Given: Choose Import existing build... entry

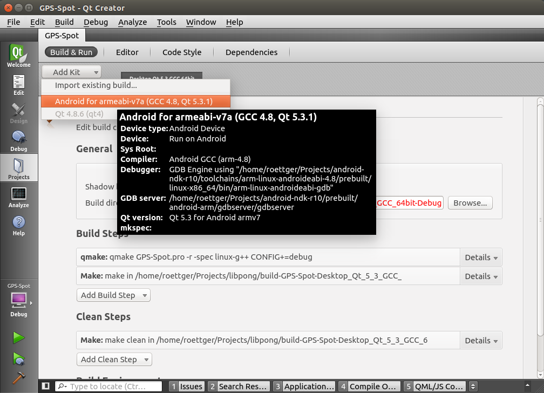Looking at the screenshot, I should 135,85.
